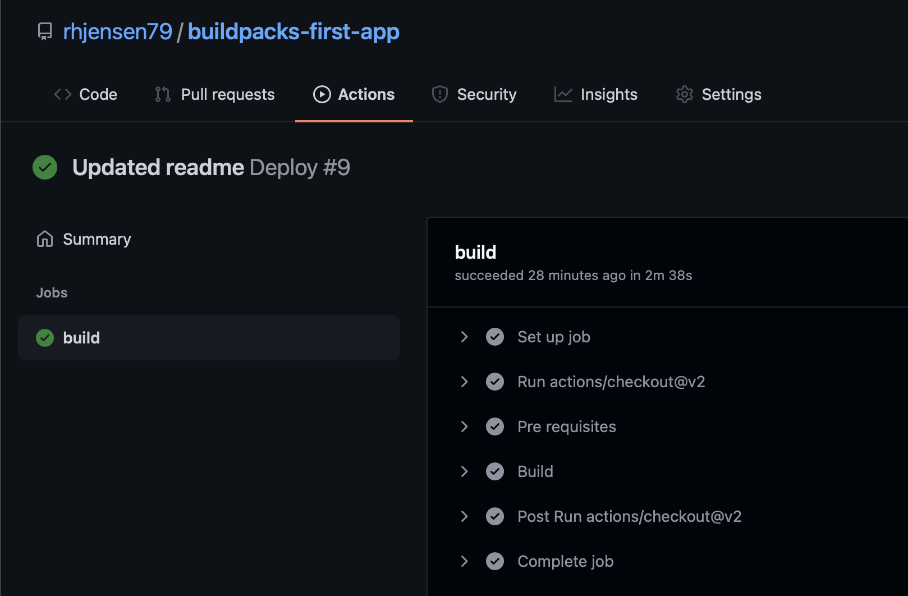The image size is (908, 596).
Task: Click the Security shield icon
Action: (440, 94)
